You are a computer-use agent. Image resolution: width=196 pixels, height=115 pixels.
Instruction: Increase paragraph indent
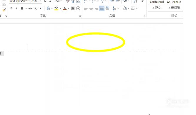click(x=118, y=1)
